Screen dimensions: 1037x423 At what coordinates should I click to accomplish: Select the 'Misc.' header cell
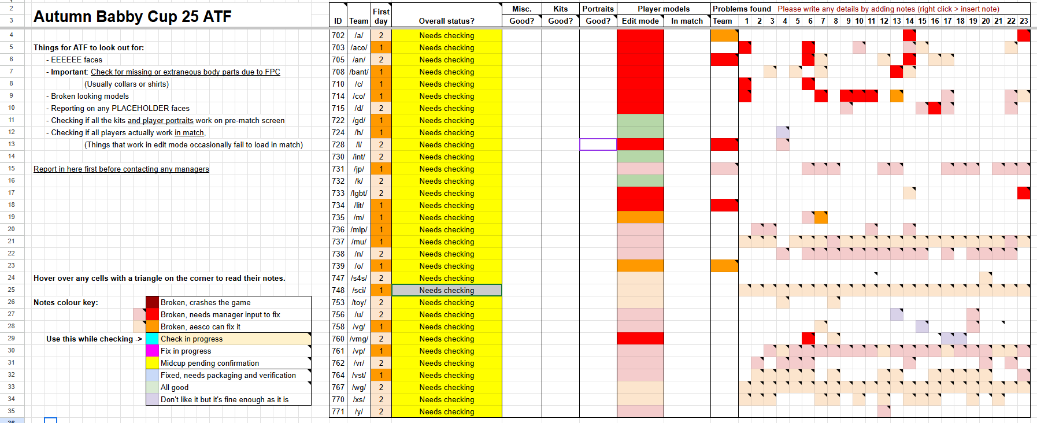click(522, 9)
